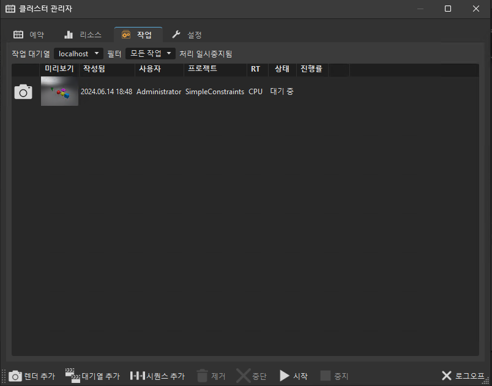Open the 리소스 tab

(x=83, y=35)
